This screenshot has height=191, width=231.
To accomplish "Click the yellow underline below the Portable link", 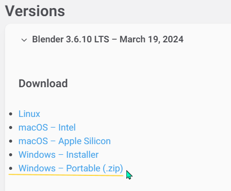I will (66, 175).
